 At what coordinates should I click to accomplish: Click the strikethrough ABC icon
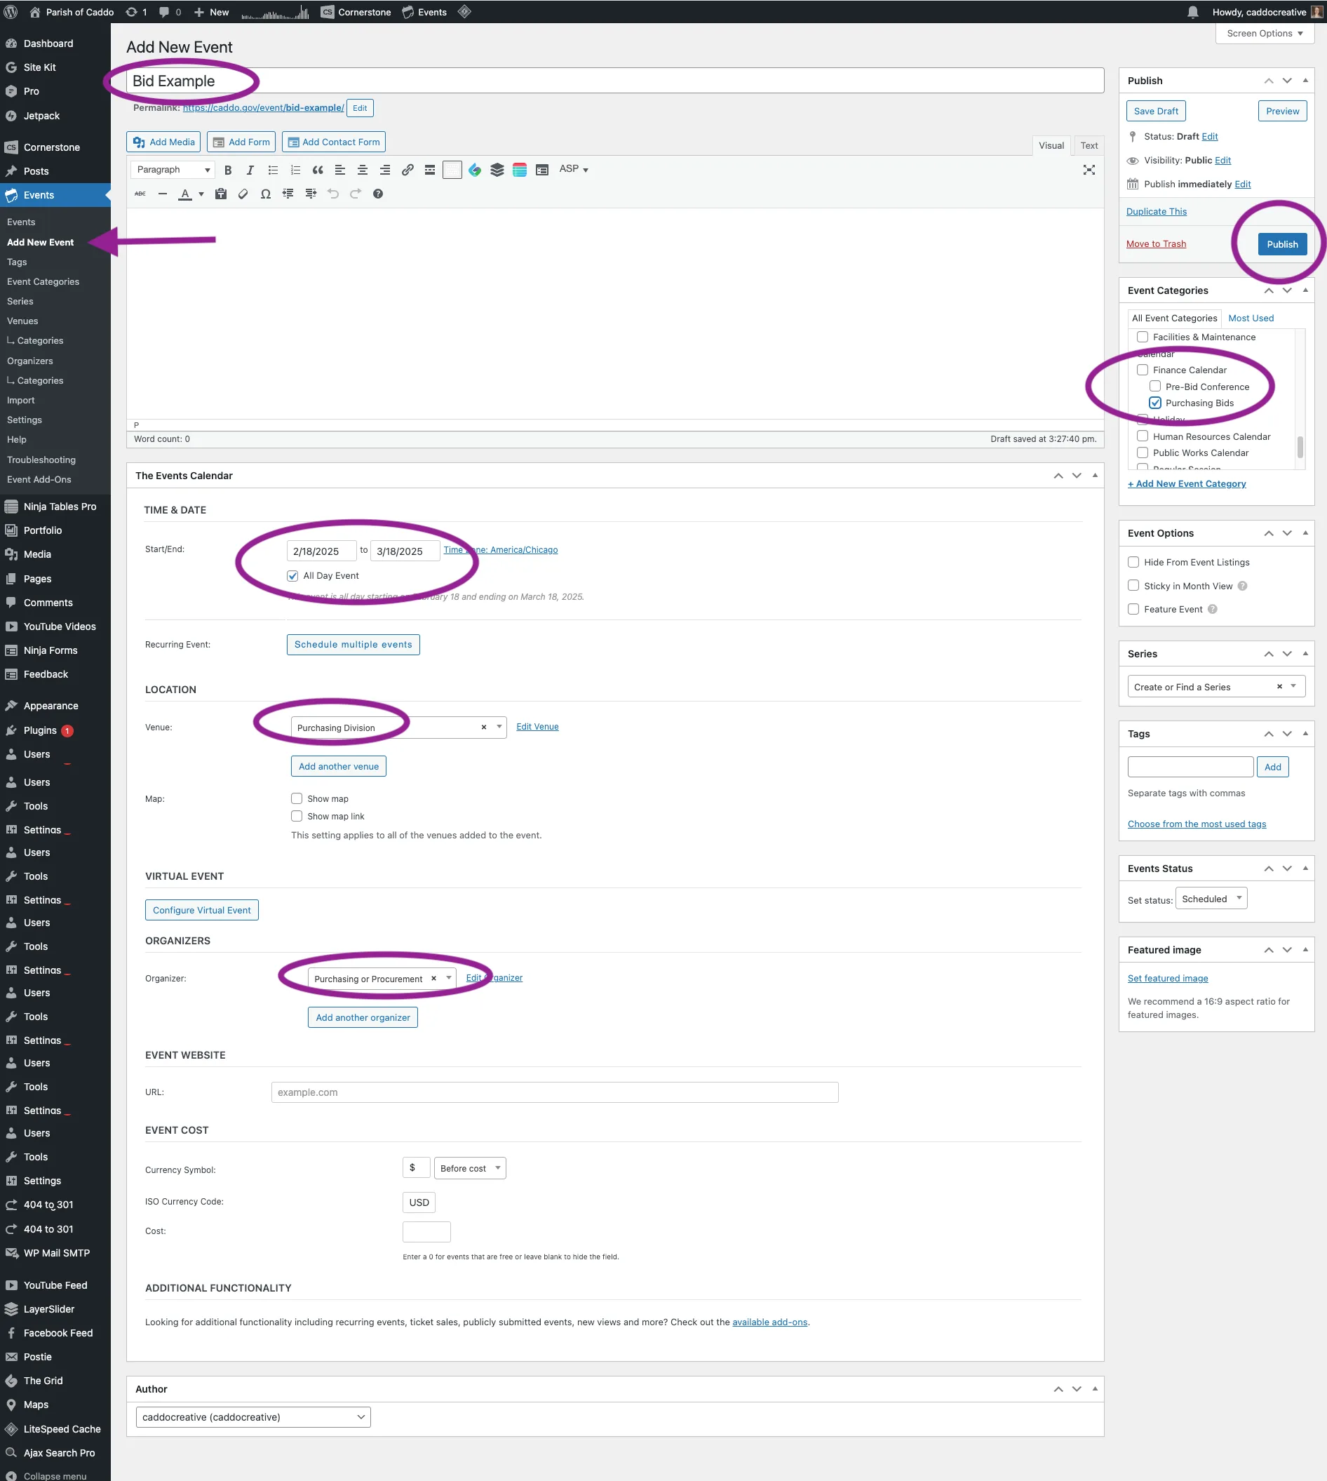(140, 194)
